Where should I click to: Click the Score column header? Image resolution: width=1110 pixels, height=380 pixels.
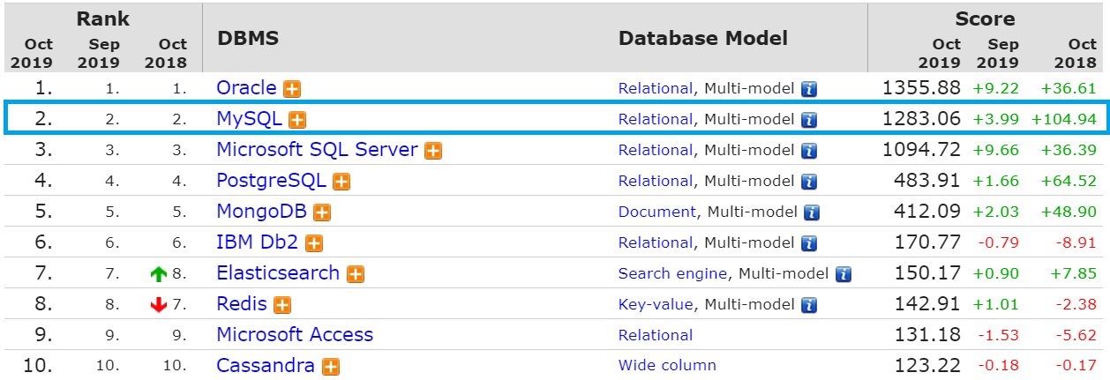985,19
